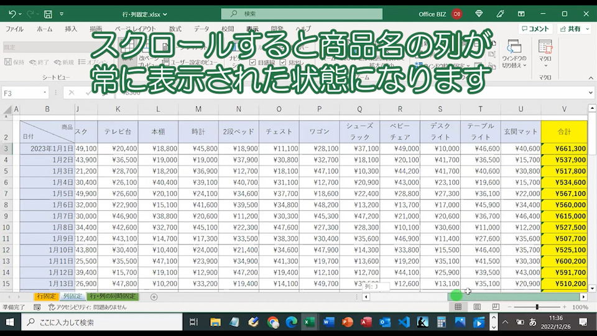The width and height of the screenshot is (597, 336).
Task: Open the ribbon display options icon
Action: pos(521,14)
